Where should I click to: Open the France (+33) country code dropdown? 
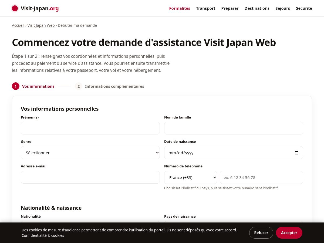(x=190, y=177)
